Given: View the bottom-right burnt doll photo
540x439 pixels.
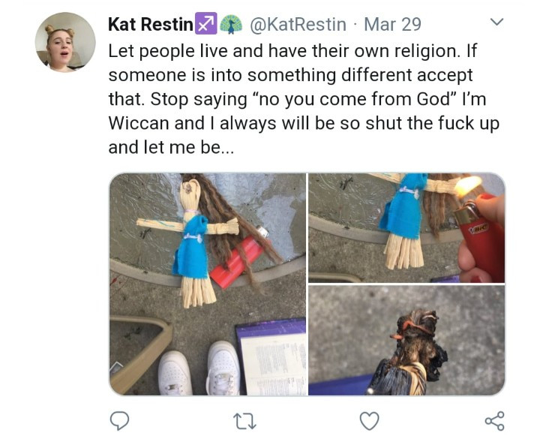Looking at the screenshot, I should tap(406, 340).
